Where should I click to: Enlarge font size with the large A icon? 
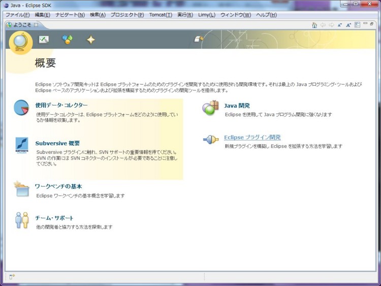coord(348,25)
